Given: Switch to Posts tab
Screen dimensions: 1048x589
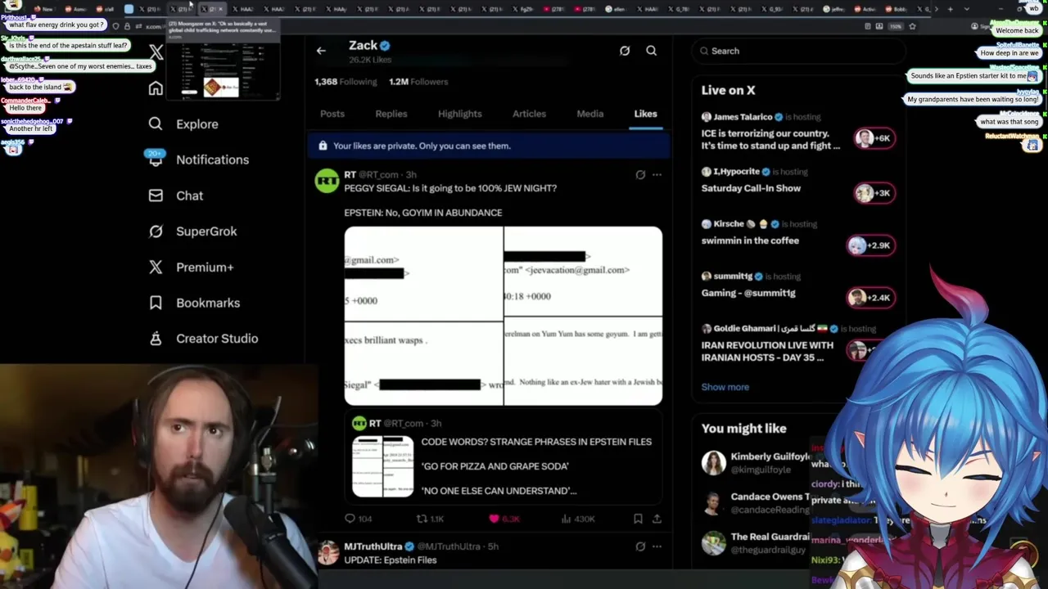Looking at the screenshot, I should tap(332, 114).
